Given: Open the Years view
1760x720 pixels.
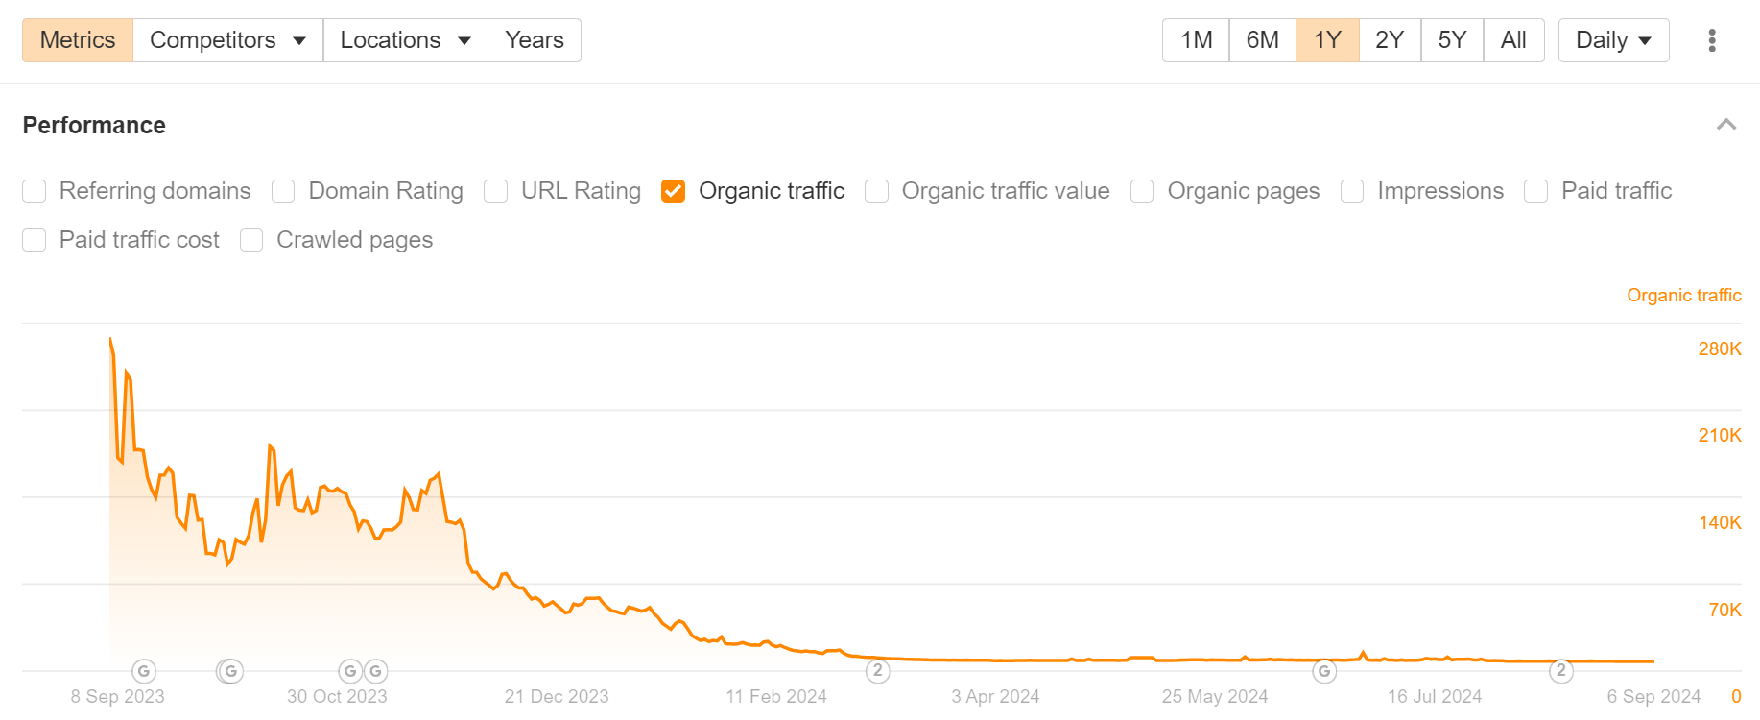Looking at the screenshot, I should [534, 39].
